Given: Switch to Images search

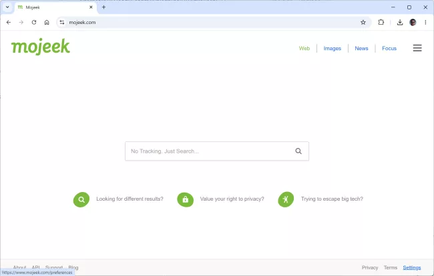Looking at the screenshot, I should pos(332,49).
